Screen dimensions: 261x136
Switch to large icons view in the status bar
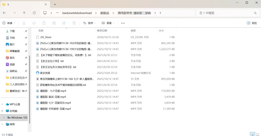pyautogui.click(x=257, y=134)
